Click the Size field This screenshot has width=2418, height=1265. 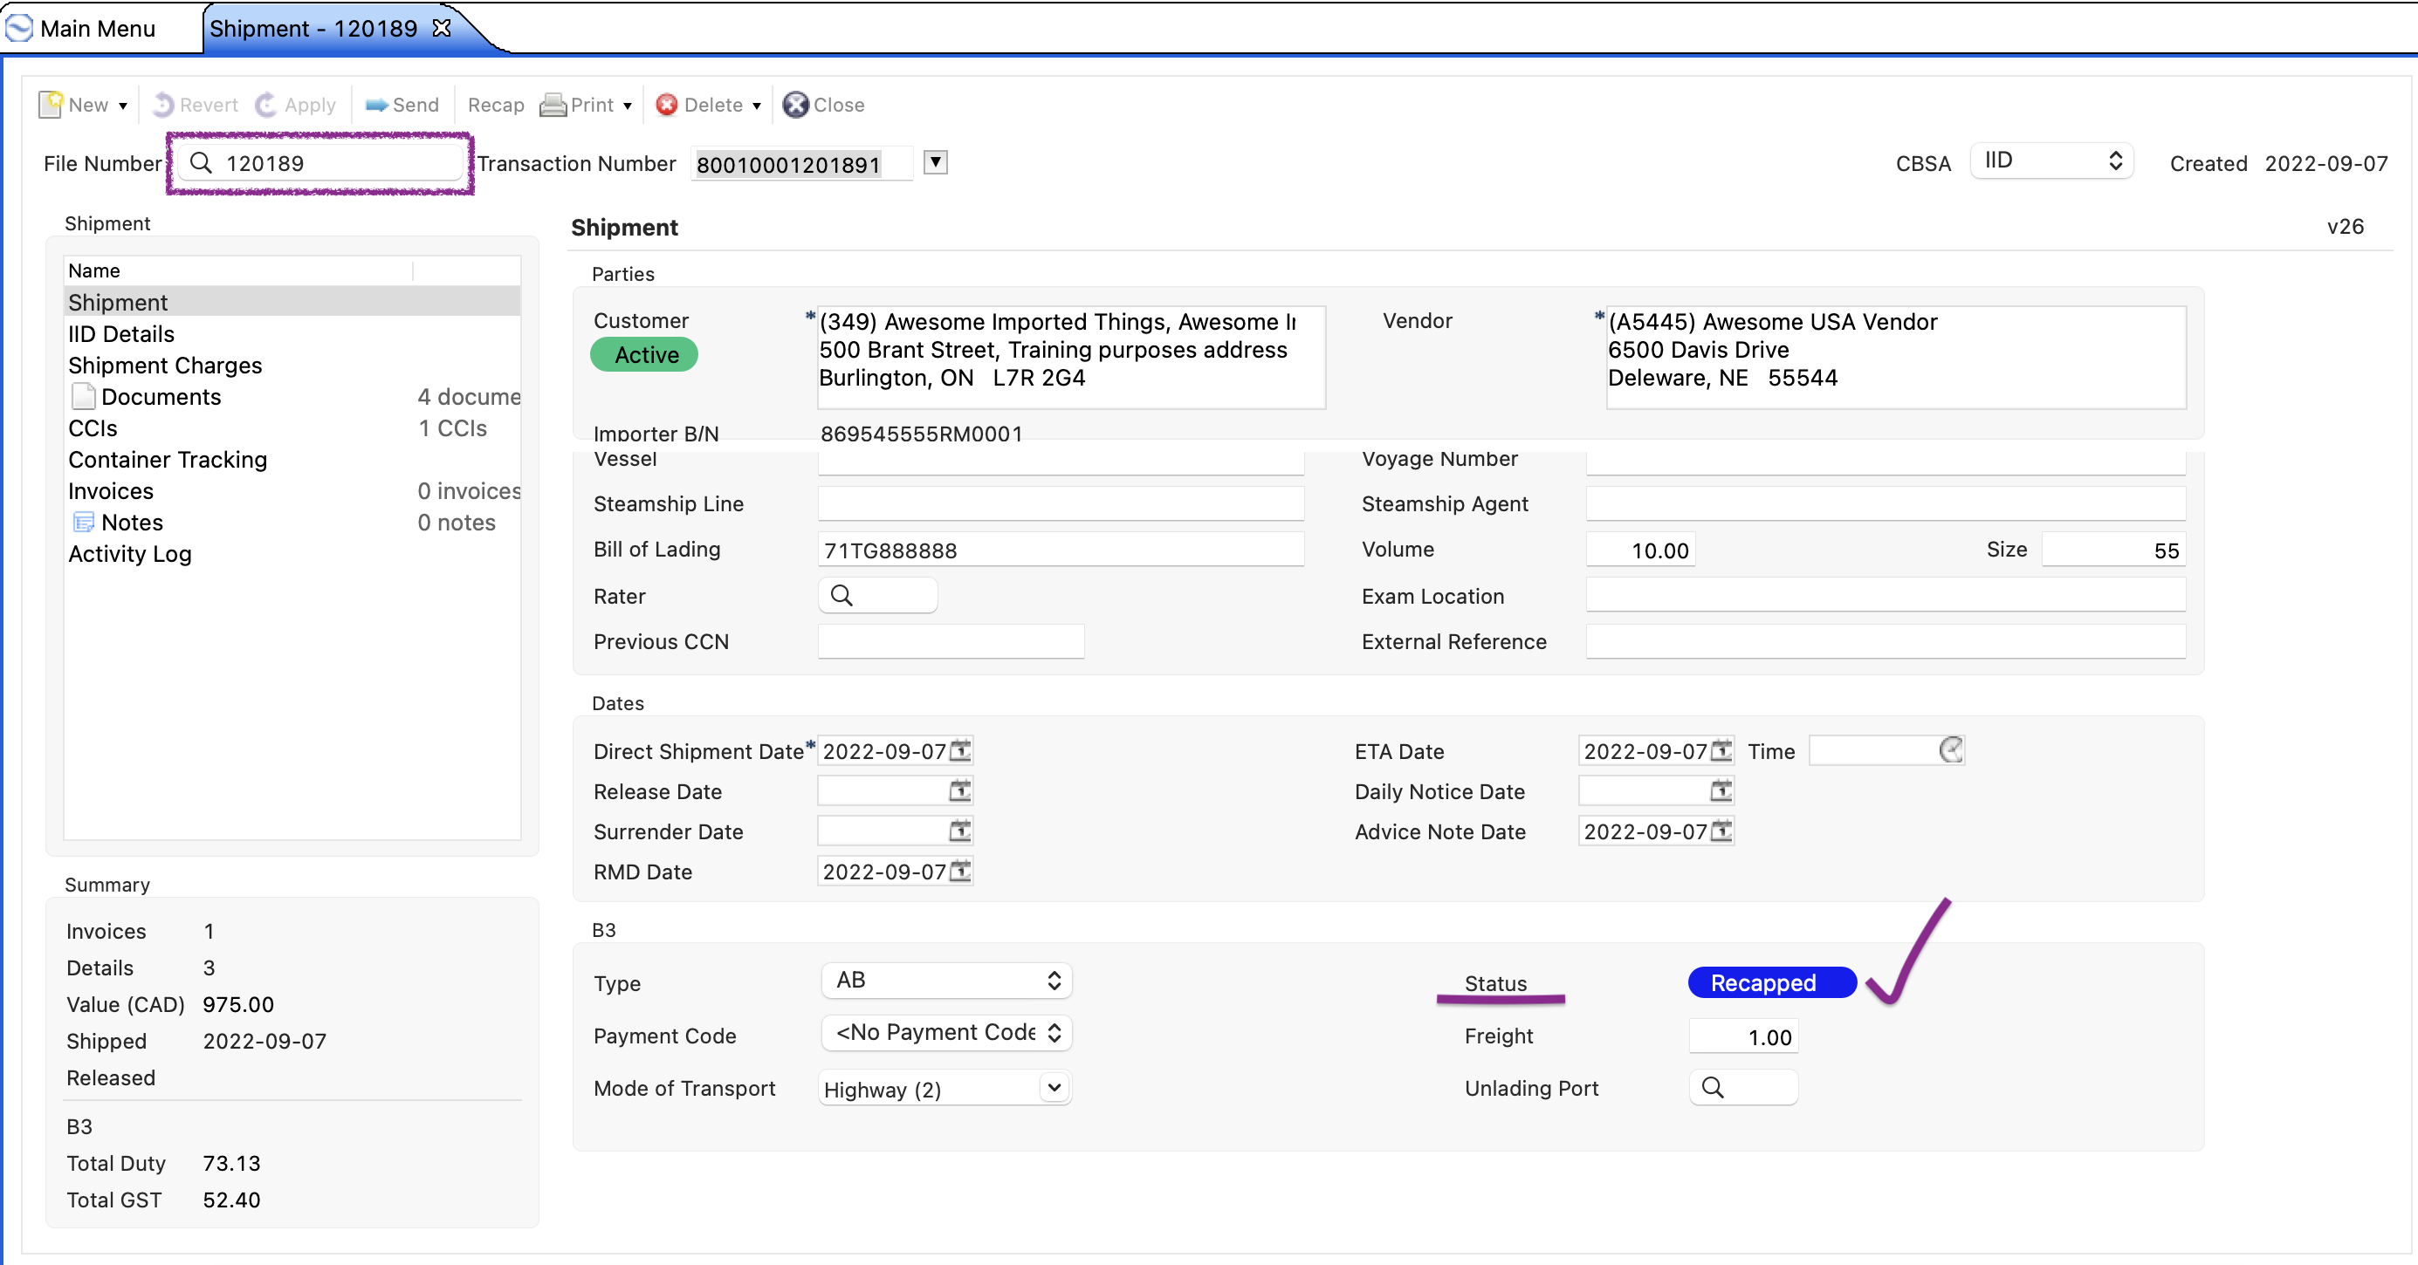click(2114, 549)
